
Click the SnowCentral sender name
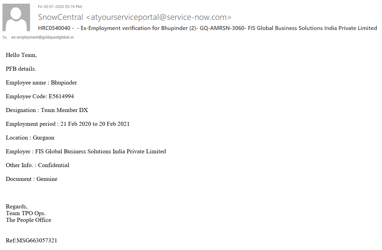pos(60,17)
